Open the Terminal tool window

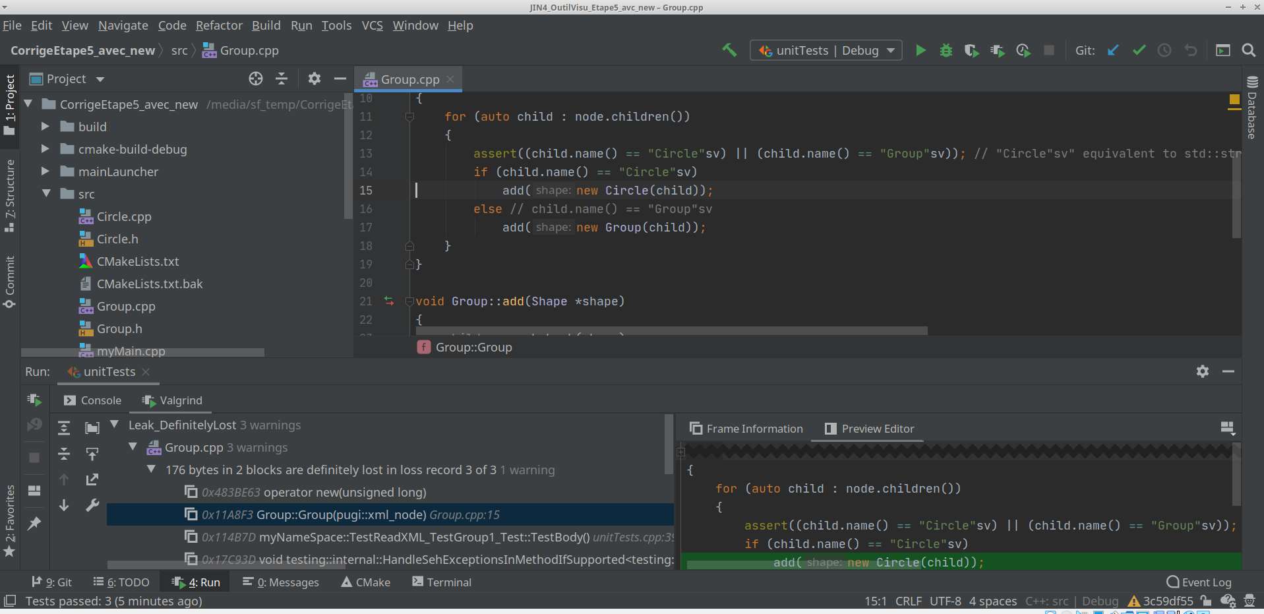click(442, 582)
